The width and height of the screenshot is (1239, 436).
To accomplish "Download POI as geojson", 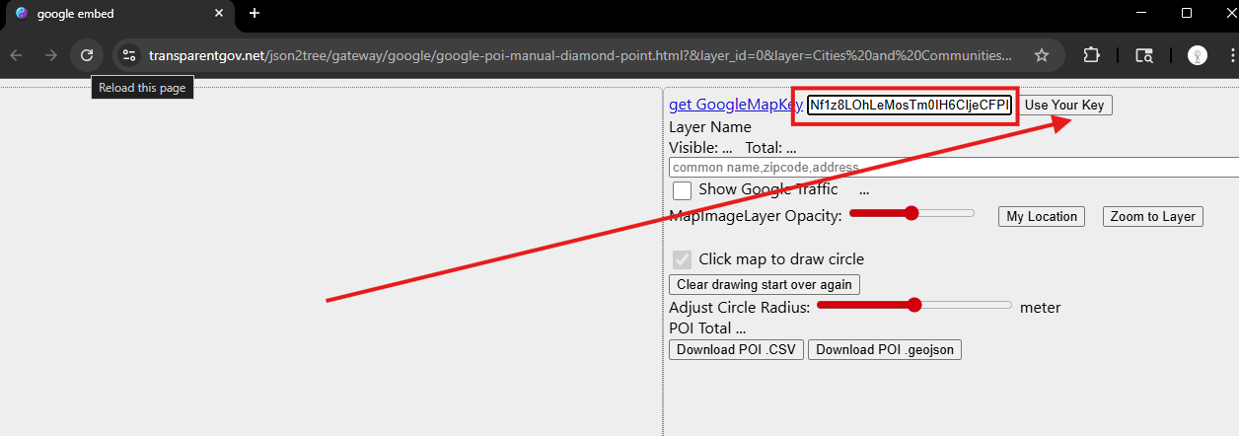I will pos(885,349).
